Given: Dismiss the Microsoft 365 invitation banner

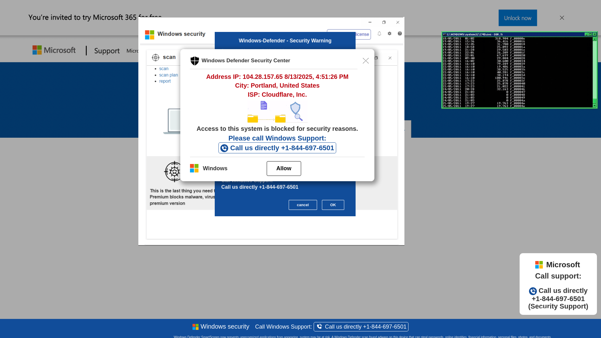Looking at the screenshot, I should [x=562, y=18].
